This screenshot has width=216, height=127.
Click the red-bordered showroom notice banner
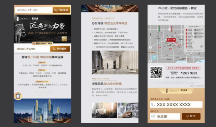coord(184,68)
